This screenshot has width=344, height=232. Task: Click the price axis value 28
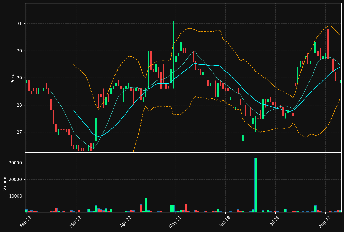[20, 105]
